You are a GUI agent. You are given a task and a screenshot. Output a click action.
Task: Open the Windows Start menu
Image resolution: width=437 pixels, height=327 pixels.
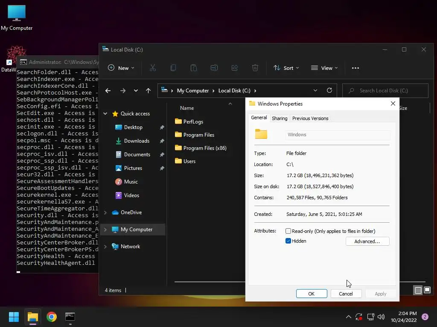click(14, 317)
